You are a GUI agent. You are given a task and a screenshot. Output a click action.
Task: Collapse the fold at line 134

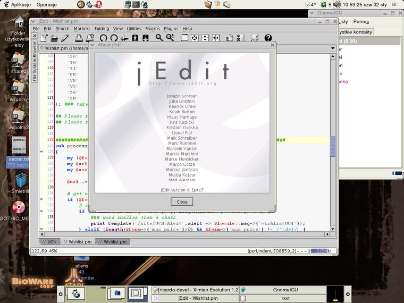point(41,211)
